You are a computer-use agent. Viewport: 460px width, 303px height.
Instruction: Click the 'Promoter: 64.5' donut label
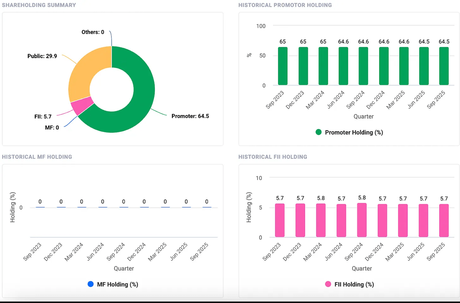tap(190, 116)
